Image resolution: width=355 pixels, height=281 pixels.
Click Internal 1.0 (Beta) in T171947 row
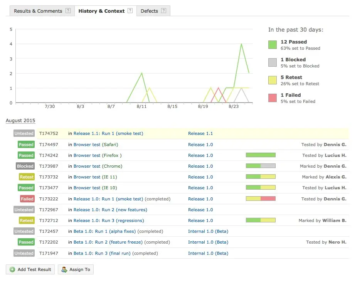tap(208, 253)
